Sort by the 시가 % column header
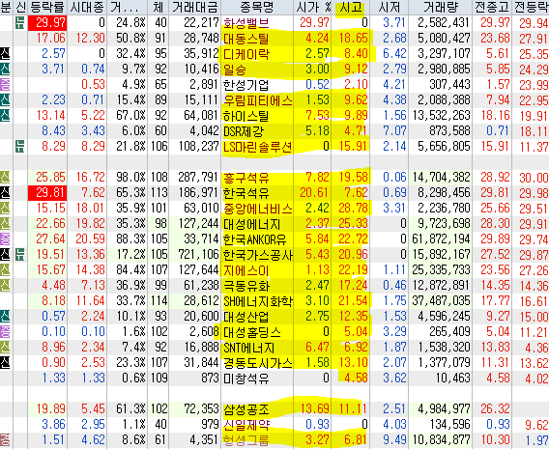The width and height of the screenshot is (549, 449). tap(312, 7)
